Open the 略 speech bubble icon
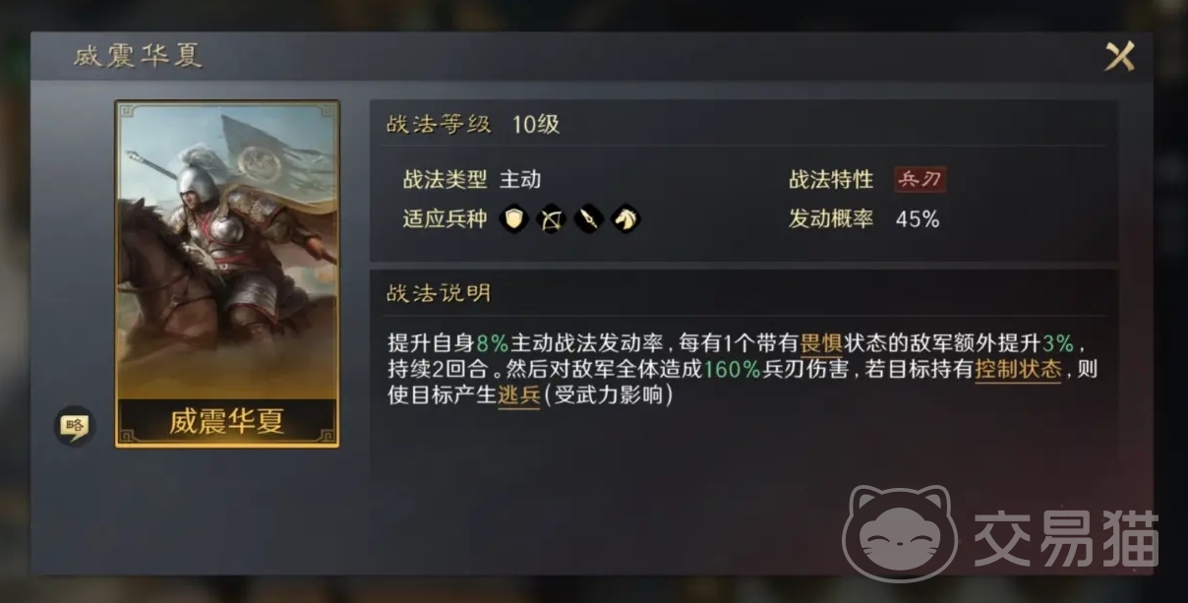This screenshot has width=1188, height=603. tap(74, 425)
